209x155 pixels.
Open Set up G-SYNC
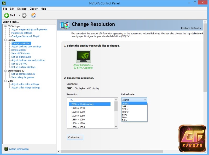click(19, 64)
